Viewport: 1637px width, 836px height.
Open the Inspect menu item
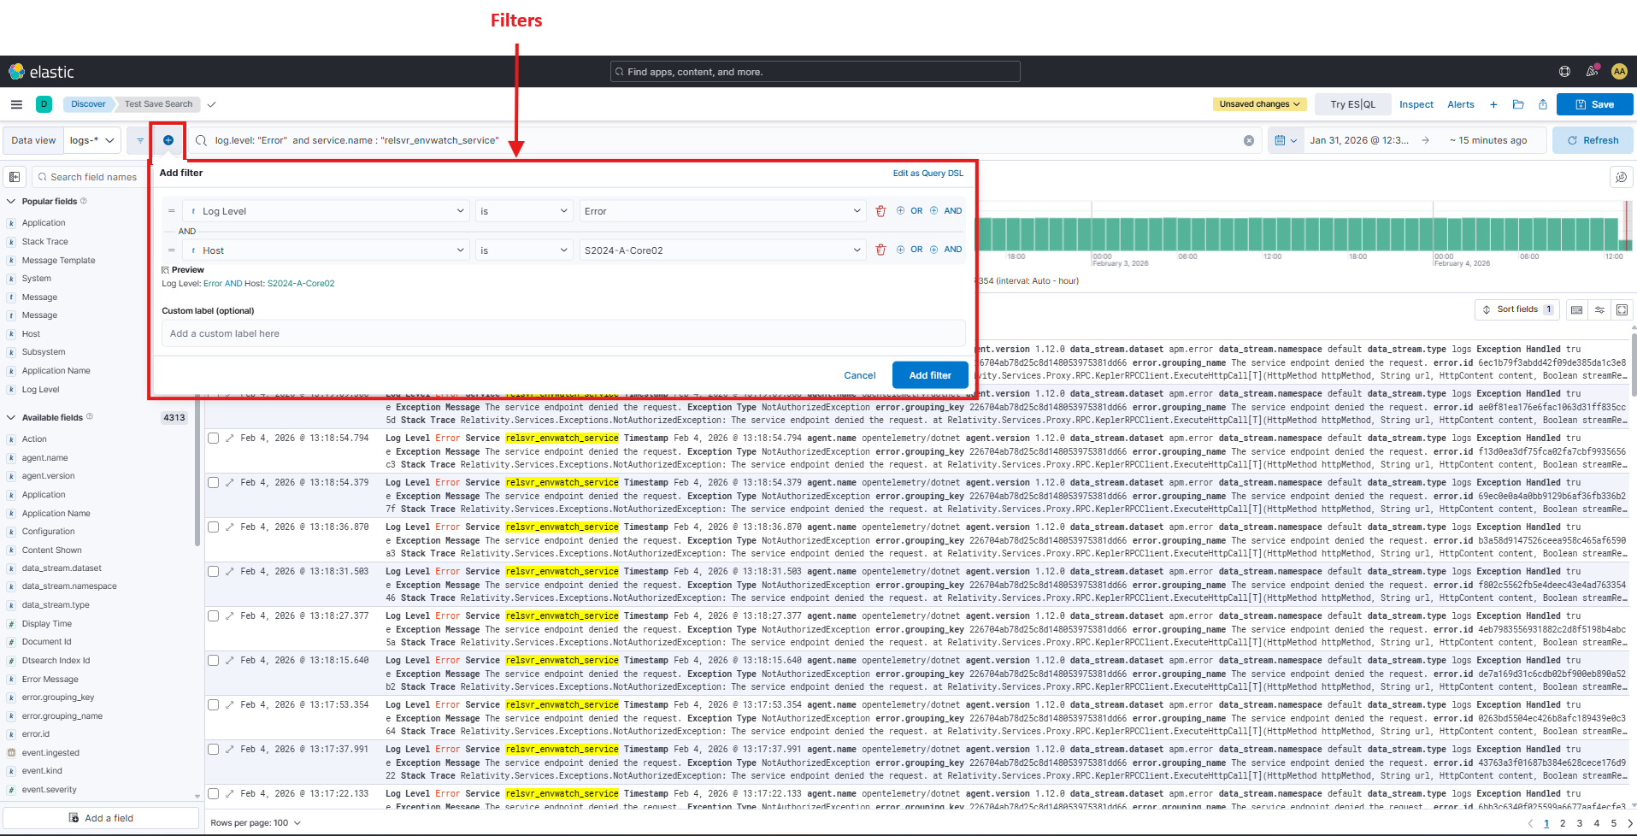pyautogui.click(x=1416, y=104)
